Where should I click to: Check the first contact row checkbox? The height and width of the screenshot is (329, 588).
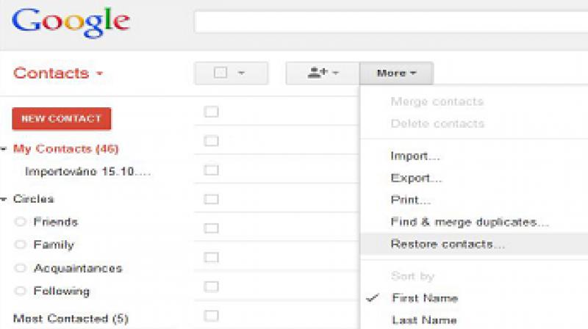pyautogui.click(x=211, y=112)
